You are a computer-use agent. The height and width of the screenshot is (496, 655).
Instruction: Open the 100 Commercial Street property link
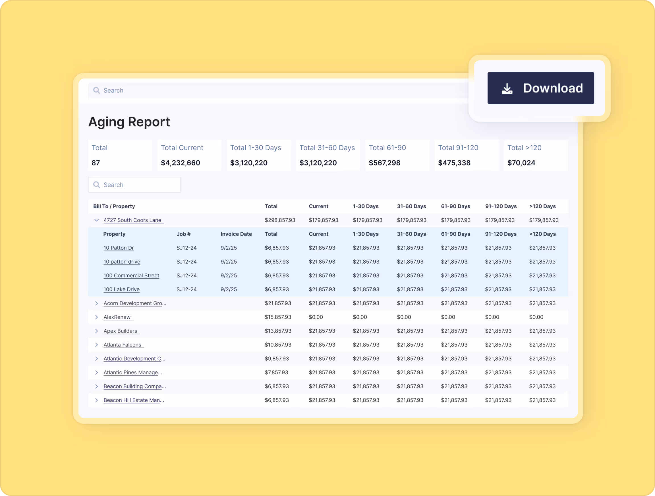[131, 275]
